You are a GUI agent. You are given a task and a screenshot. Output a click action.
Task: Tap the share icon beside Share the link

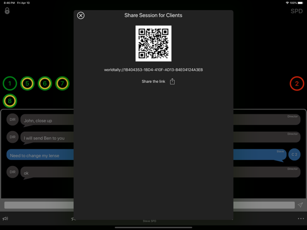pos(172,81)
